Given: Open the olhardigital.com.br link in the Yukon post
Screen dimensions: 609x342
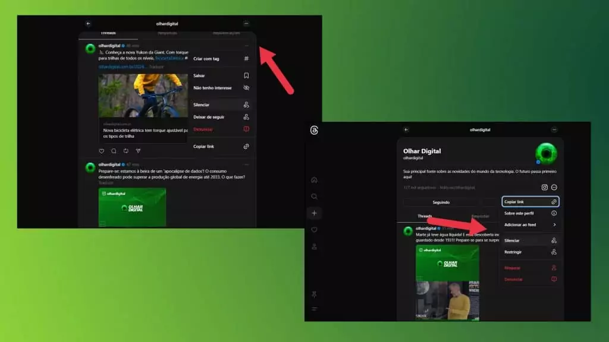Looking at the screenshot, I should (123, 66).
